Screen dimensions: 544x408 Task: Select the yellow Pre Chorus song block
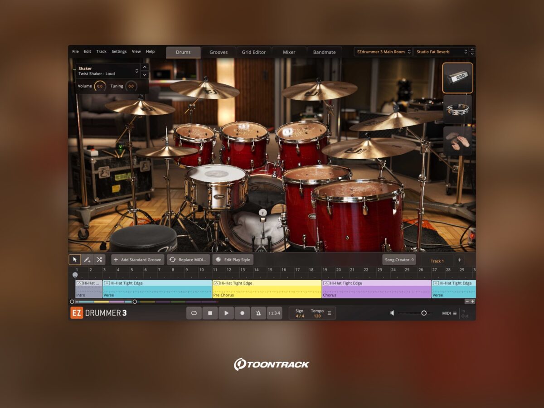(x=267, y=289)
